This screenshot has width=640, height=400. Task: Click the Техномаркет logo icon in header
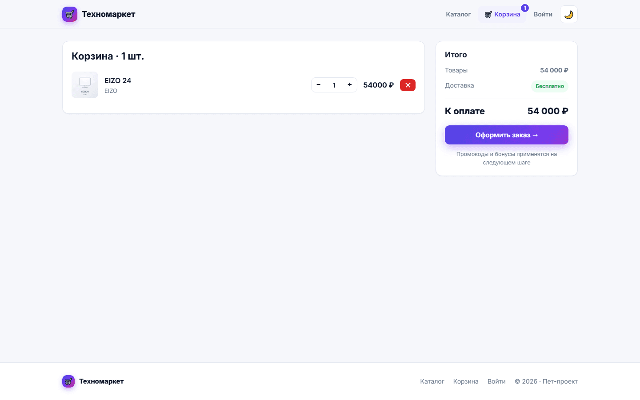click(69, 14)
